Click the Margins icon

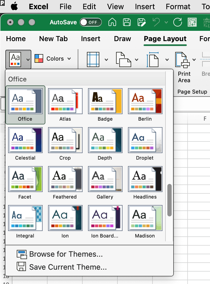pyautogui.click(x=93, y=60)
